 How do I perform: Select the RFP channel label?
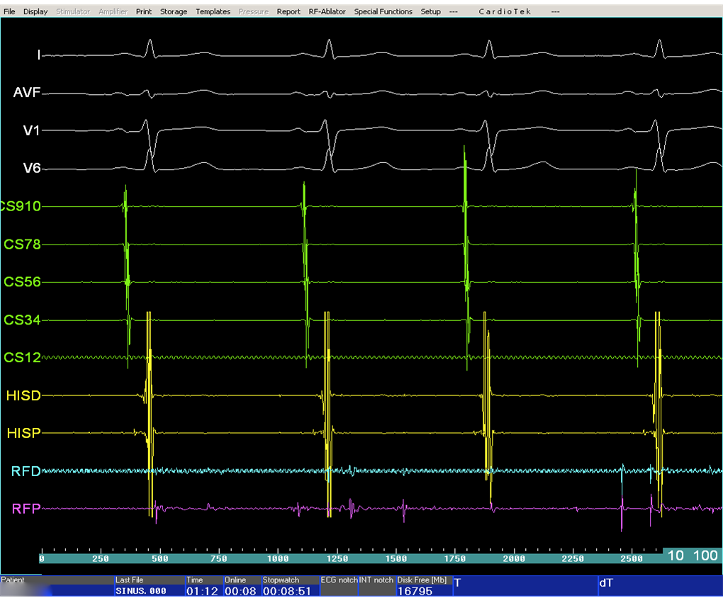[x=26, y=509]
